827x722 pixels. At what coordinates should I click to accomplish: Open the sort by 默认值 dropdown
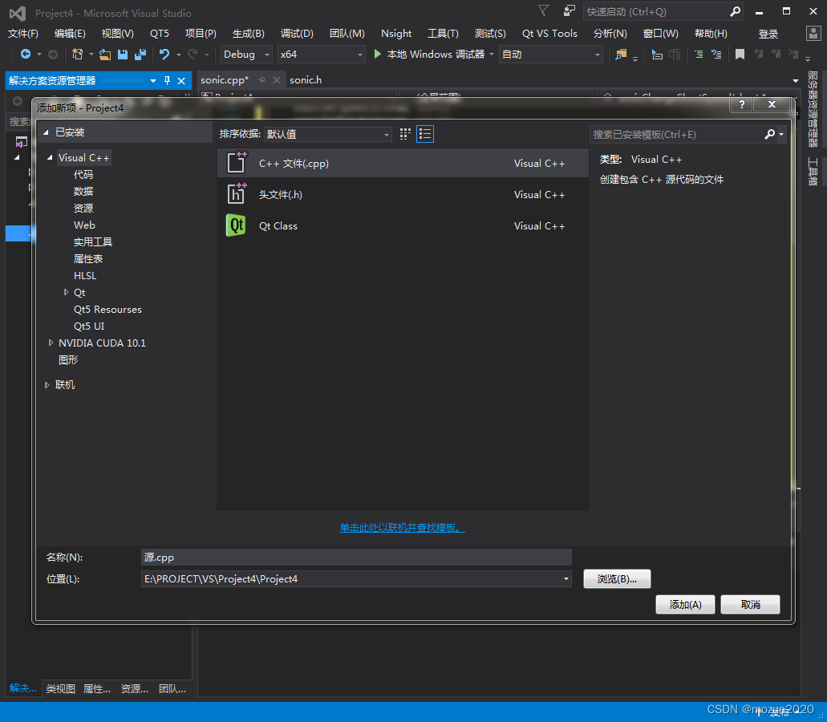point(327,134)
